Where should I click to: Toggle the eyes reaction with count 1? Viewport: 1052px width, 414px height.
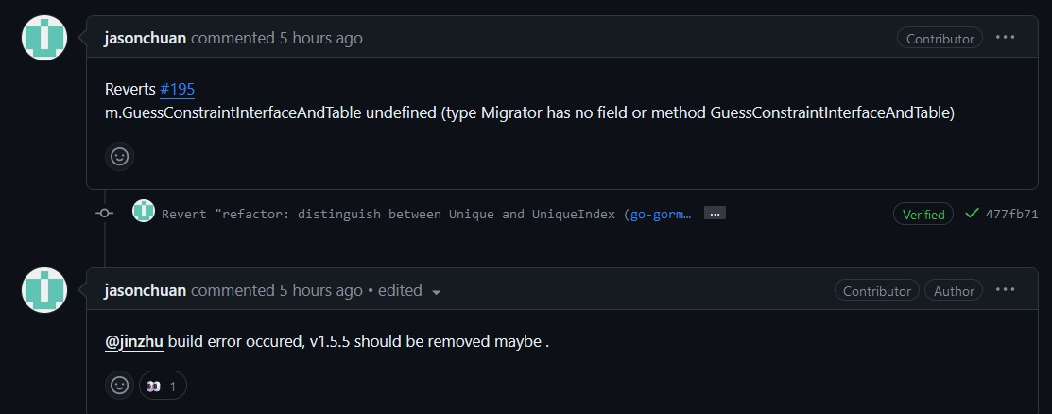[x=163, y=386]
